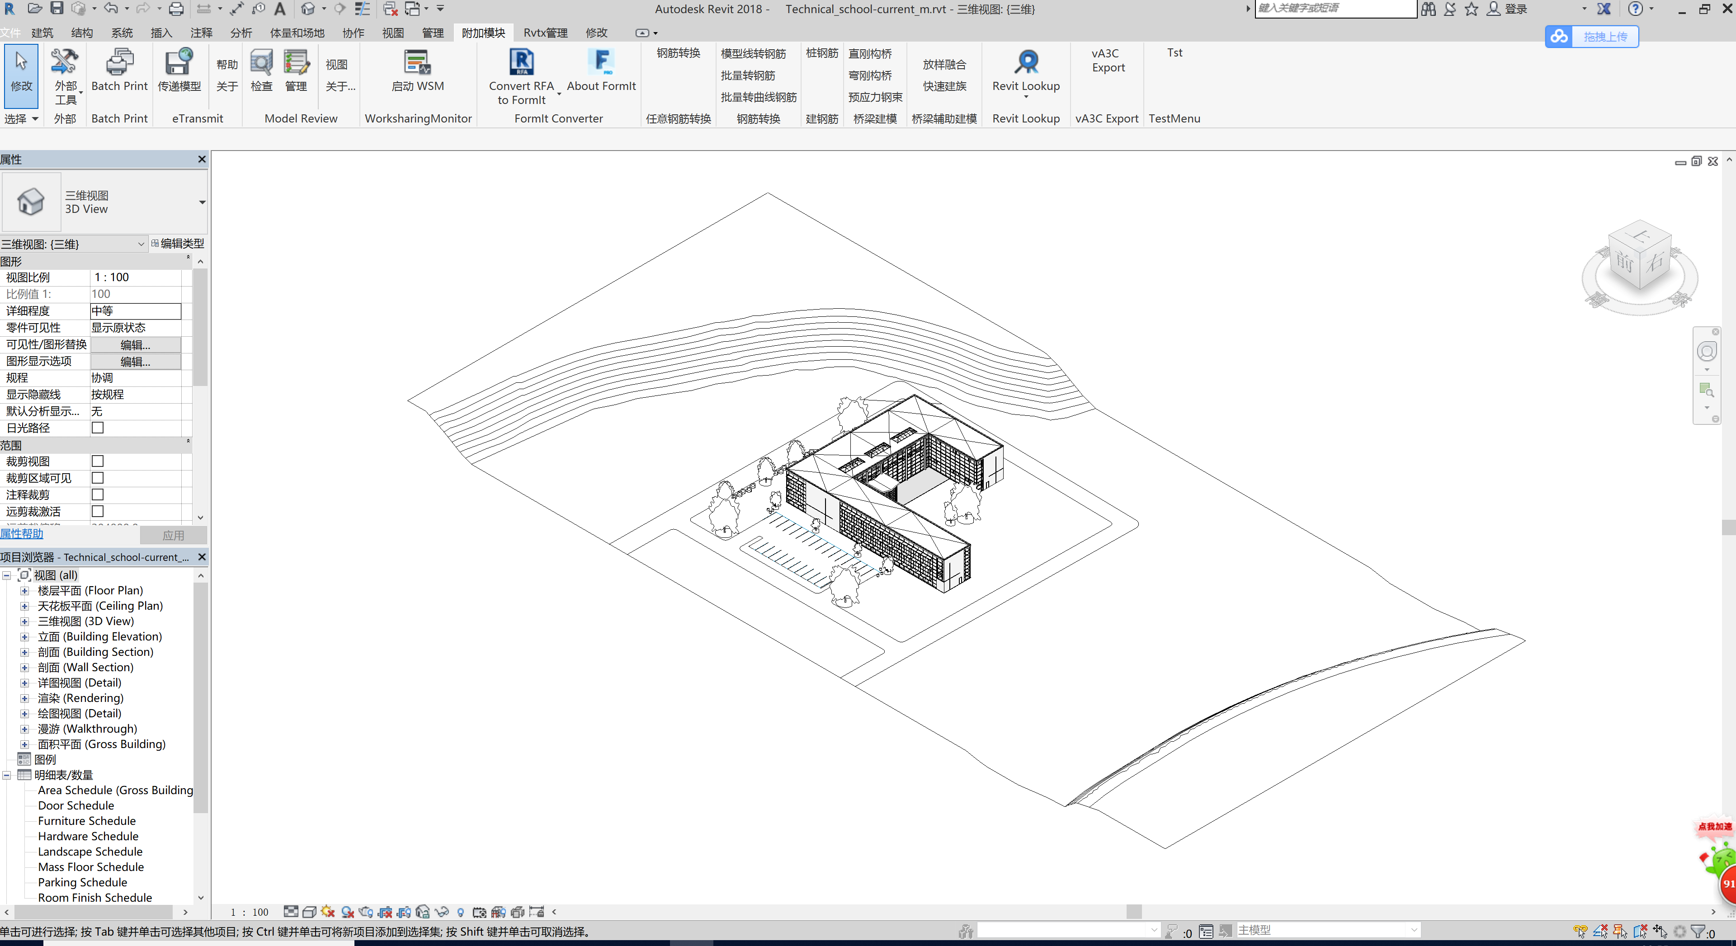Switch to the 建筑 ribbon tab
1736x946 pixels.
42,33
